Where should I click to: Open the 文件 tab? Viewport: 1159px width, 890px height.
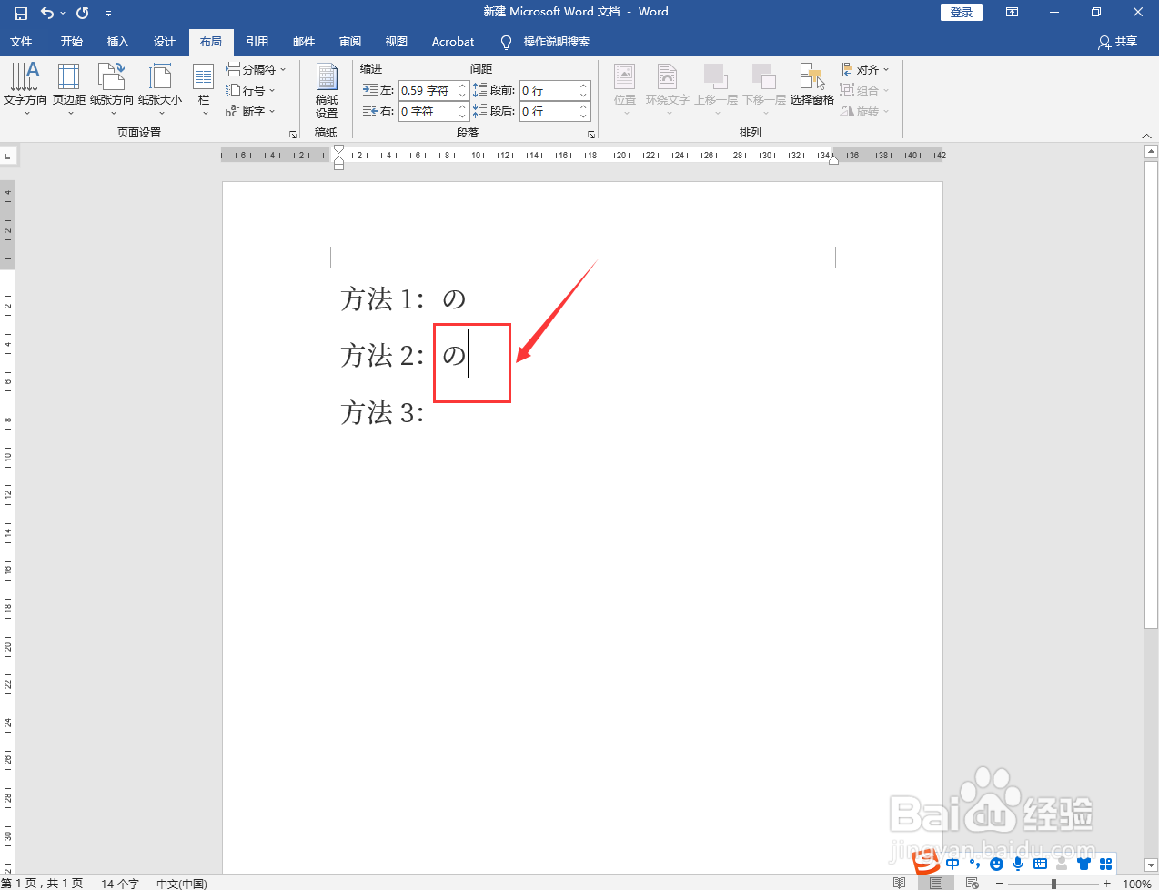pyautogui.click(x=21, y=42)
